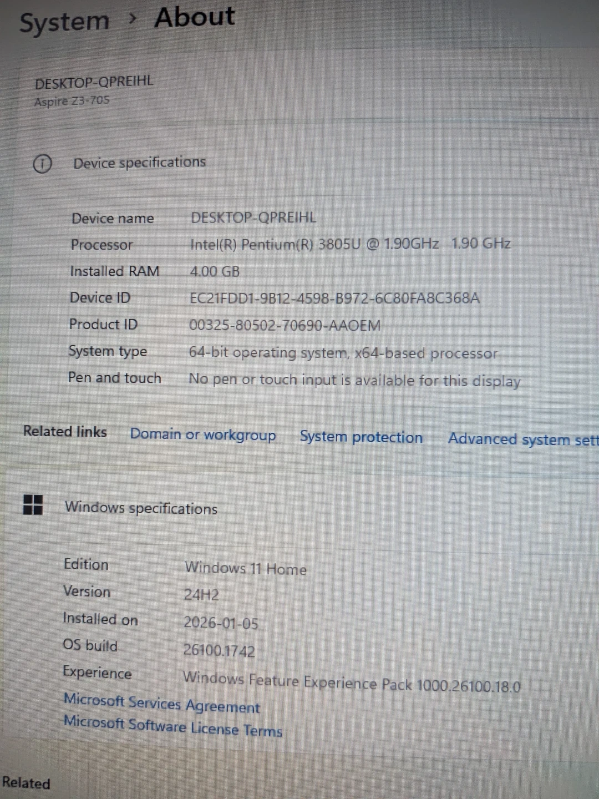
Task: Go back to System via the breadcrumb
Action: point(65,22)
